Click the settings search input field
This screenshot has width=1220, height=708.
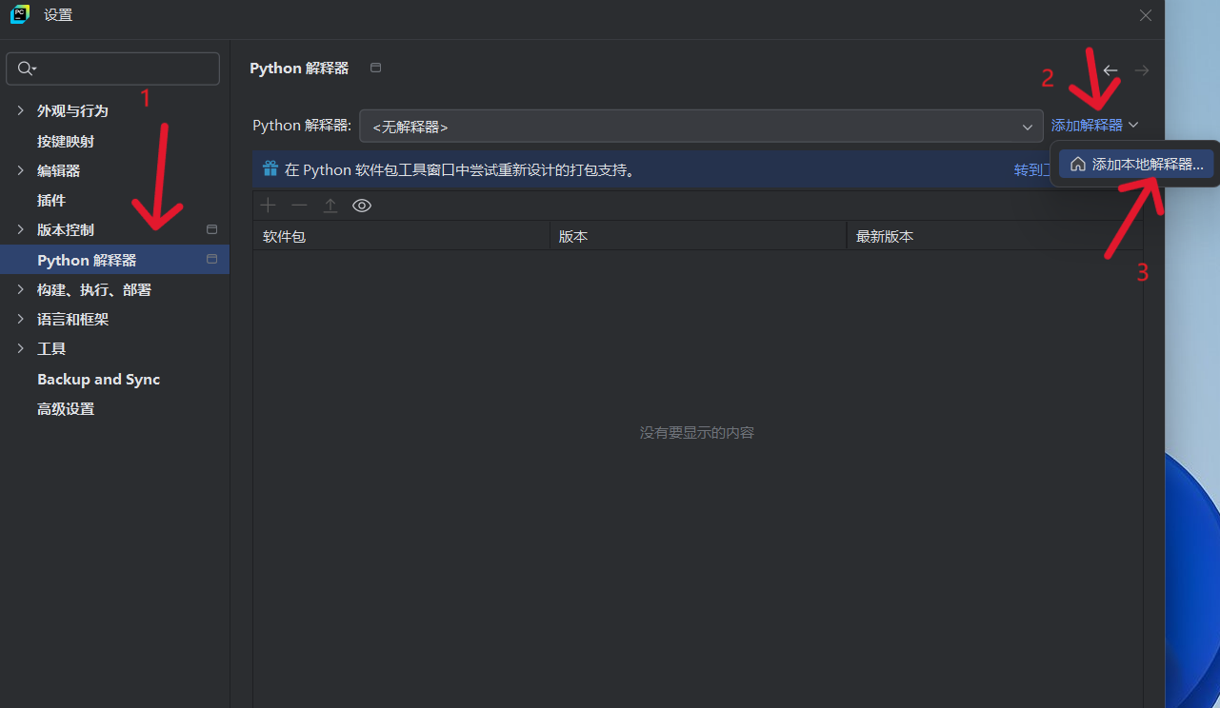pos(124,69)
